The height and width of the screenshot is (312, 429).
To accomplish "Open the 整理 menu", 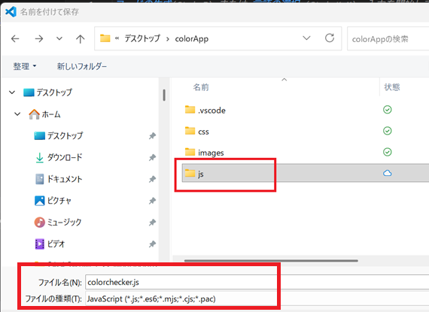I will (x=25, y=66).
